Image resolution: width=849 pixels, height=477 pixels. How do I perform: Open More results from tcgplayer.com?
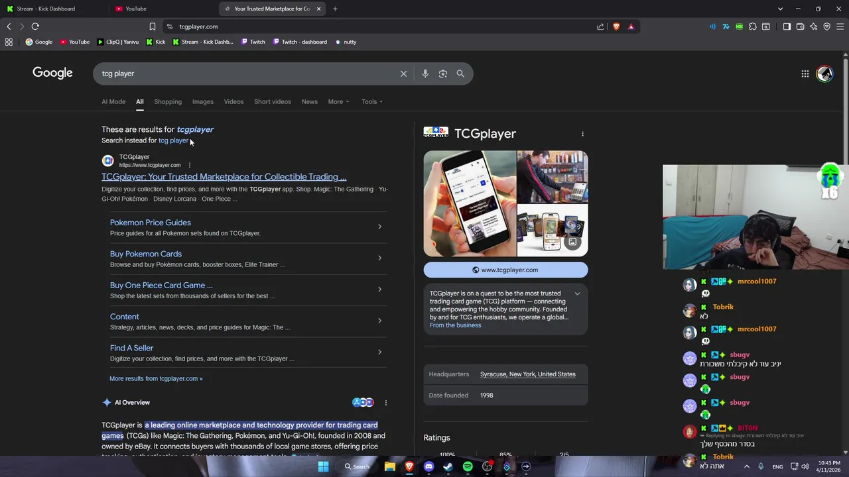156,378
